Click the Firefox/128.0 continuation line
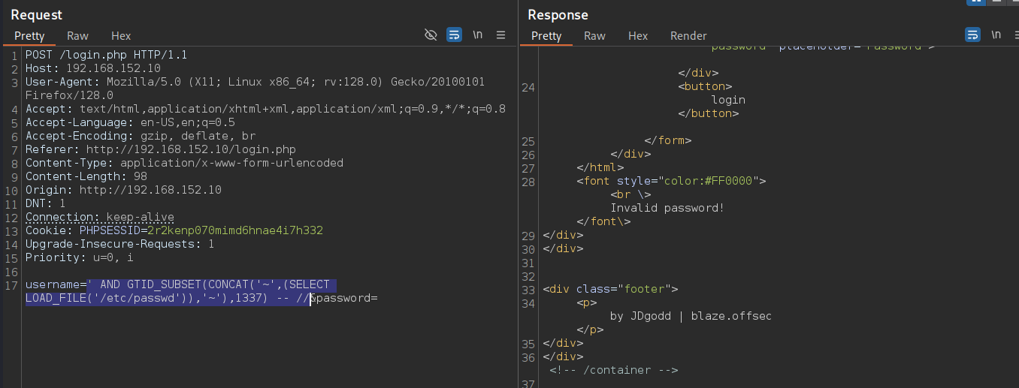The width and height of the screenshot is (1019, 388). pyautogui.click(x=69, y=95)
